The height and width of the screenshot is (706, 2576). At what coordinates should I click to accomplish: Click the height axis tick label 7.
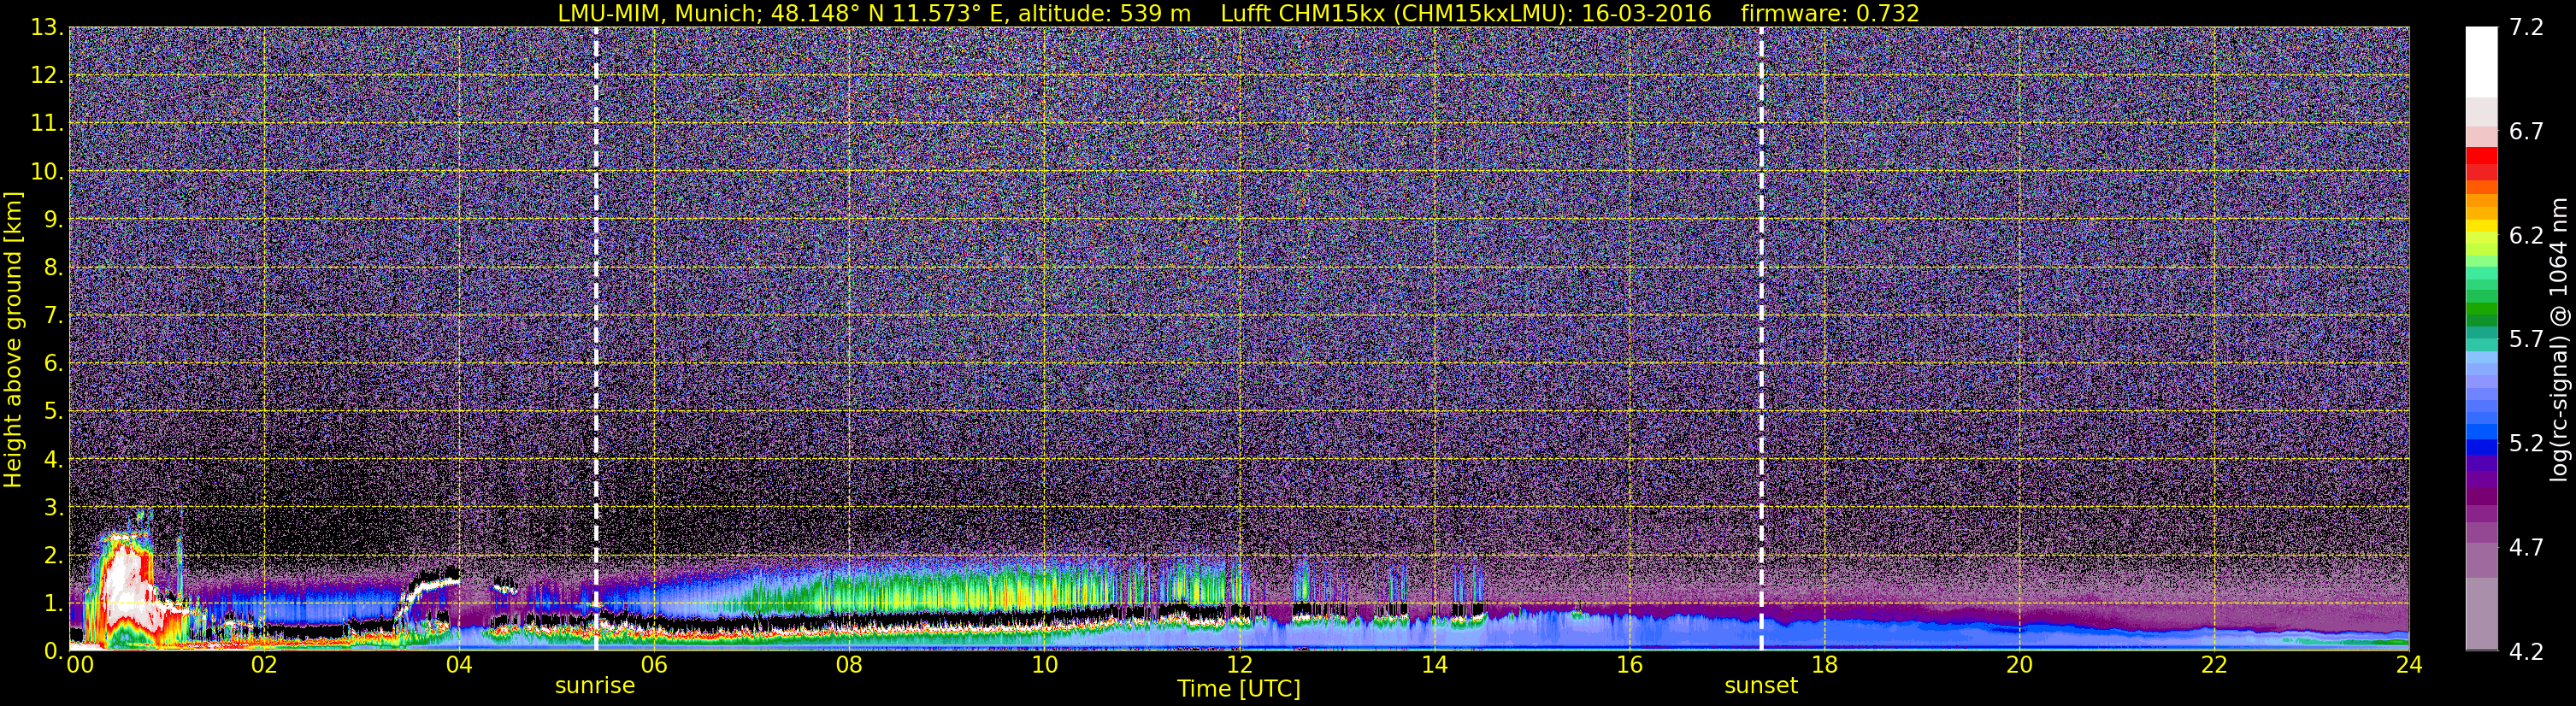(x=53, y=316)
